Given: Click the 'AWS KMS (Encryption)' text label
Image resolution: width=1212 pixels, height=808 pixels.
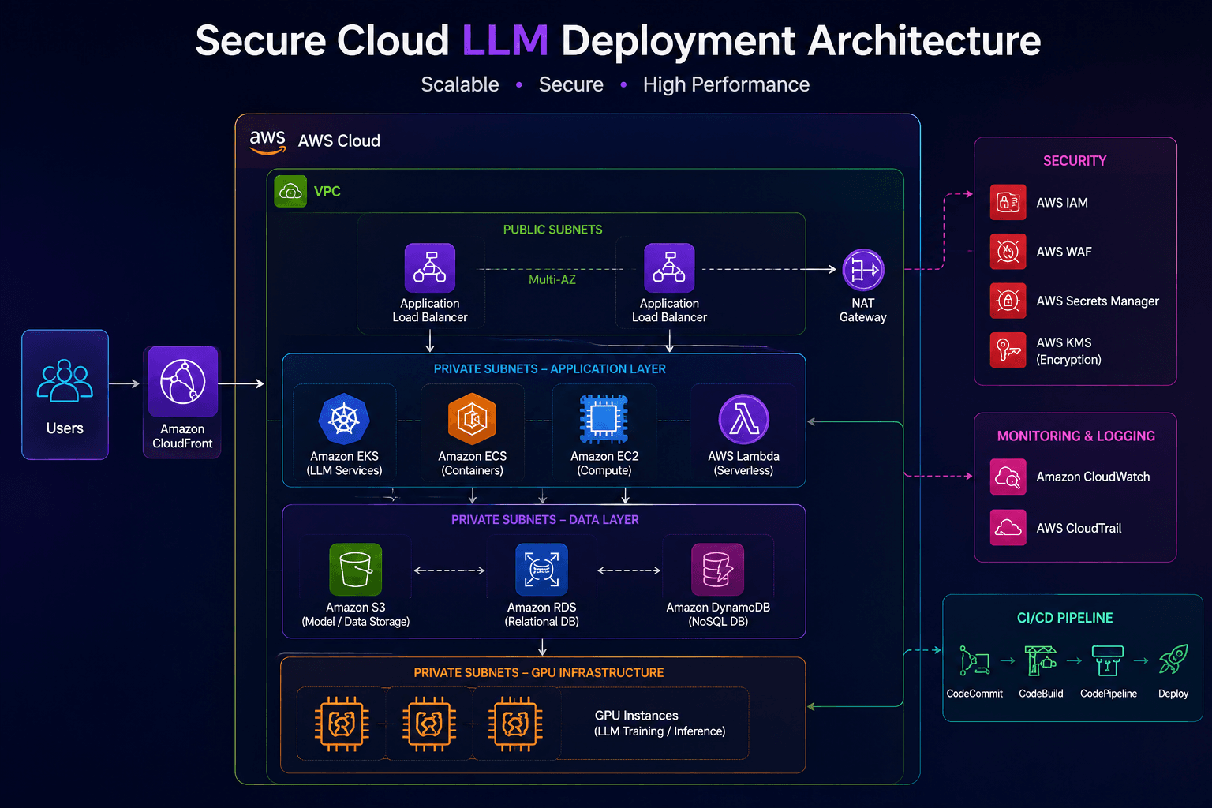Looking at the screenshot, I should (x=1068, y=351).
